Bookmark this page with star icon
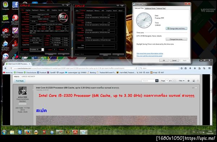Viewport: 217px width, 142px height. (x=182, y=68)
